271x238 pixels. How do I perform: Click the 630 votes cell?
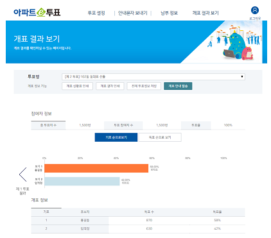pos(149,228)
